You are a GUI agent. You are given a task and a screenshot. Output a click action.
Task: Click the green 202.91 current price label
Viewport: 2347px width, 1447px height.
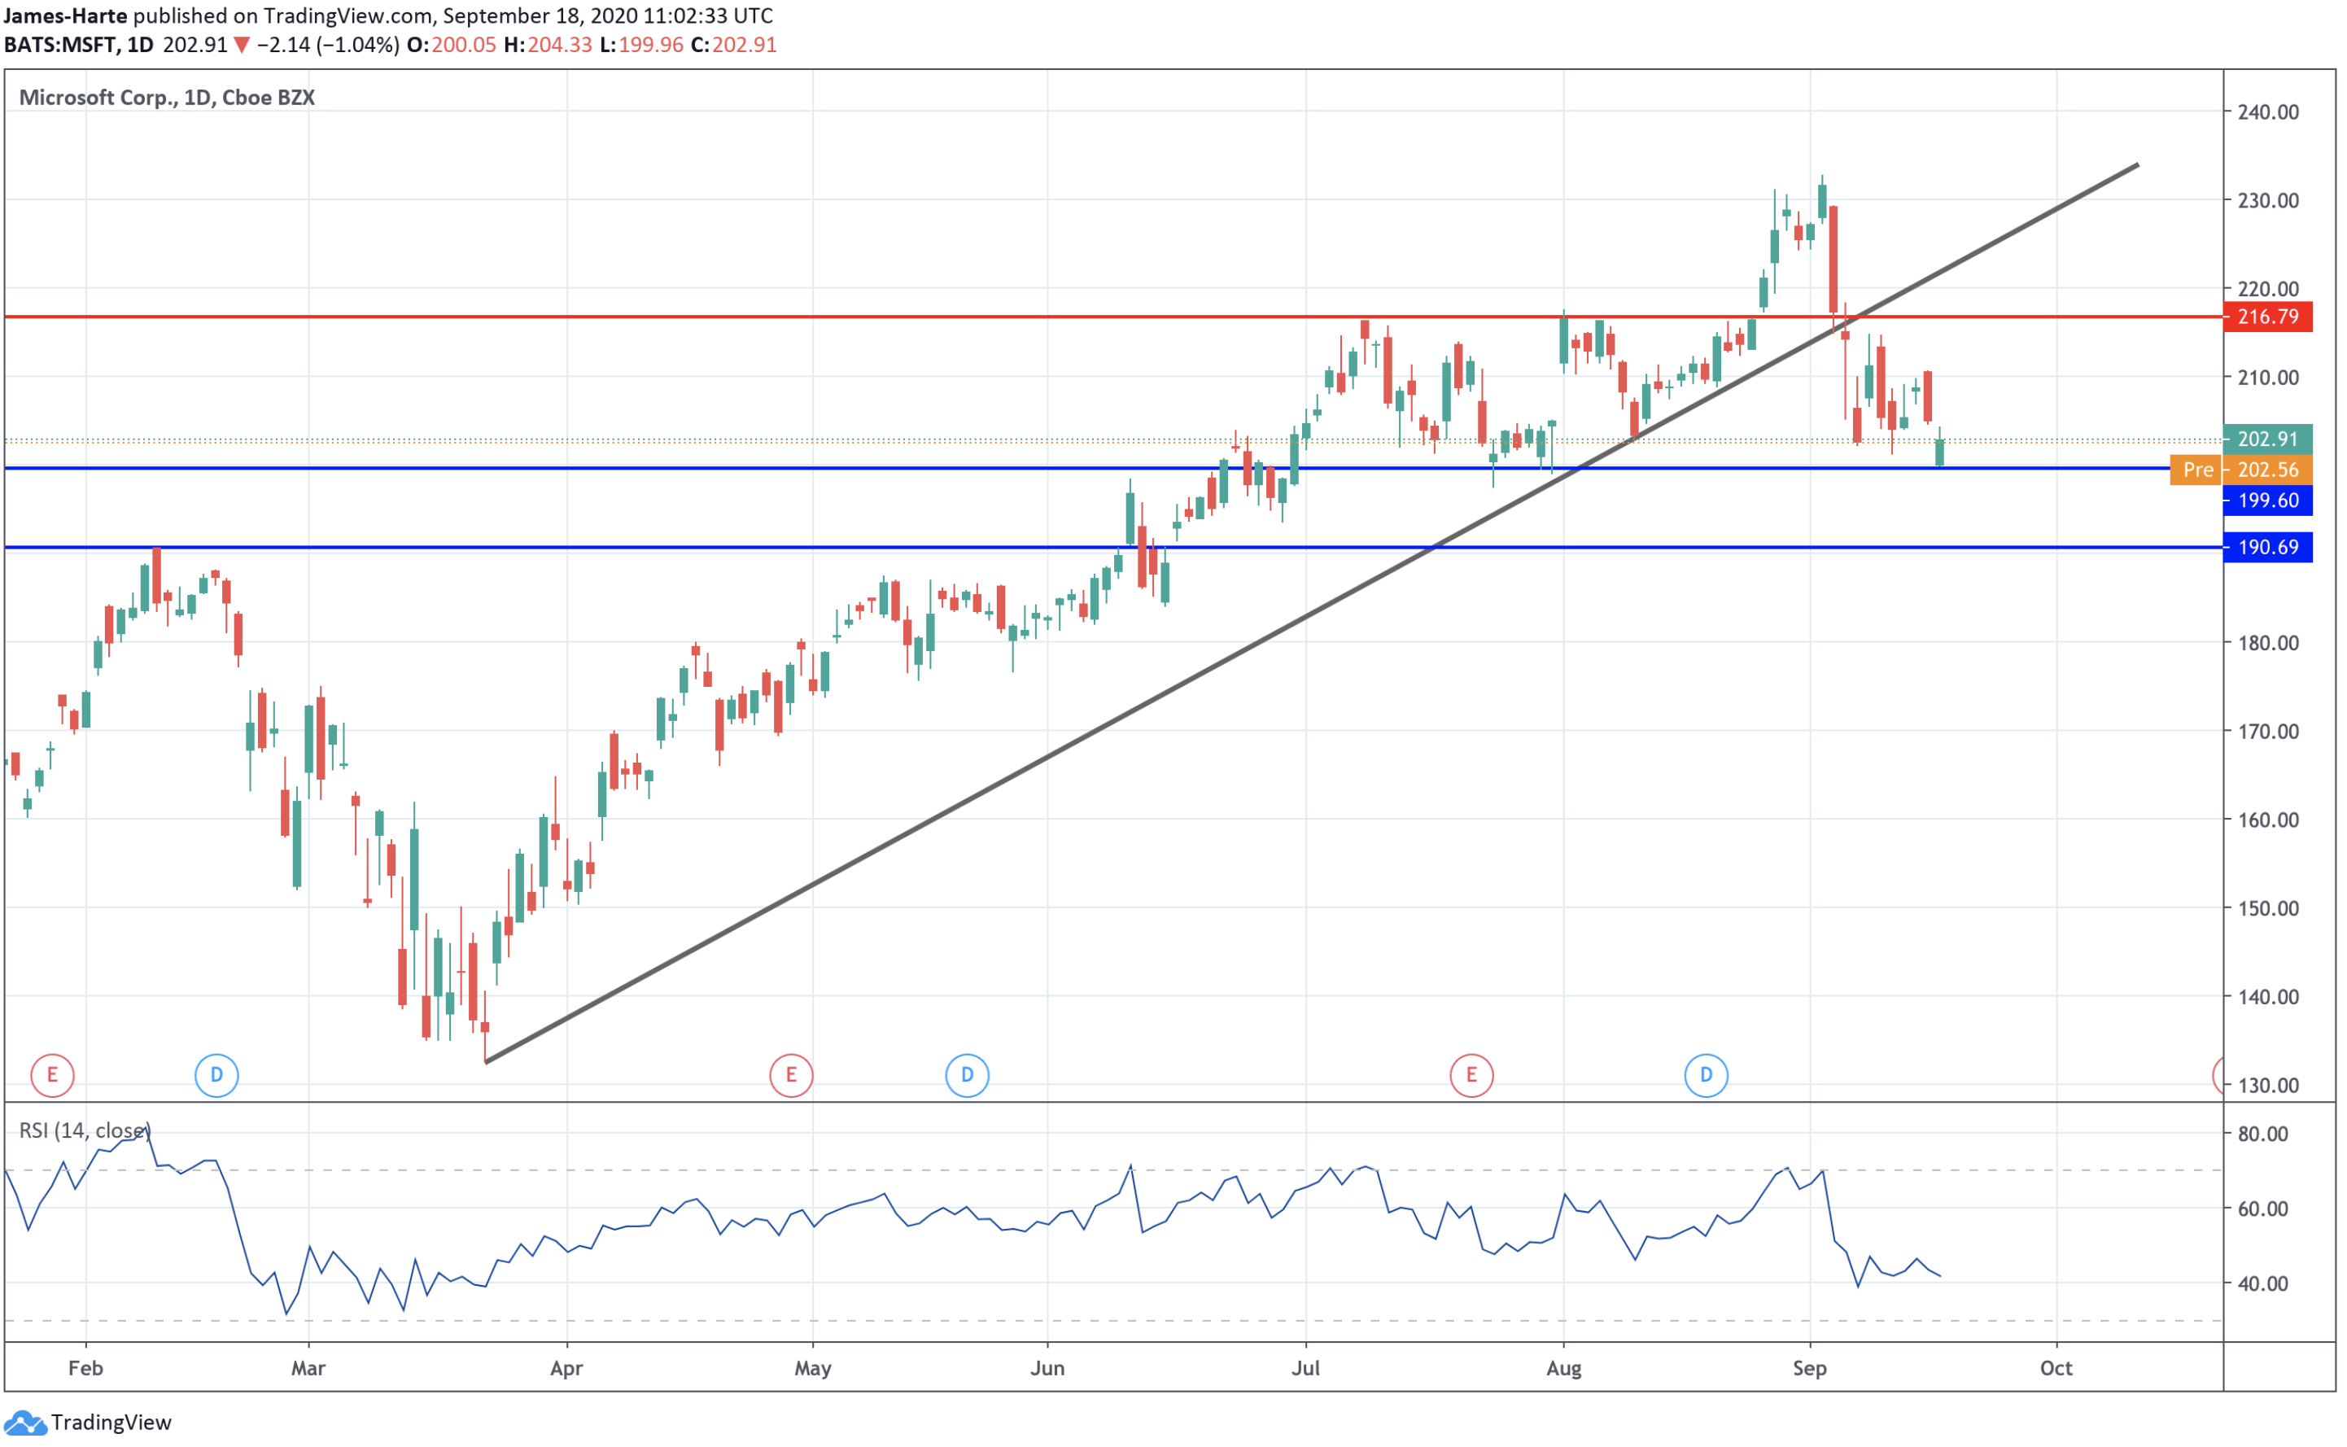[2266, 439]
